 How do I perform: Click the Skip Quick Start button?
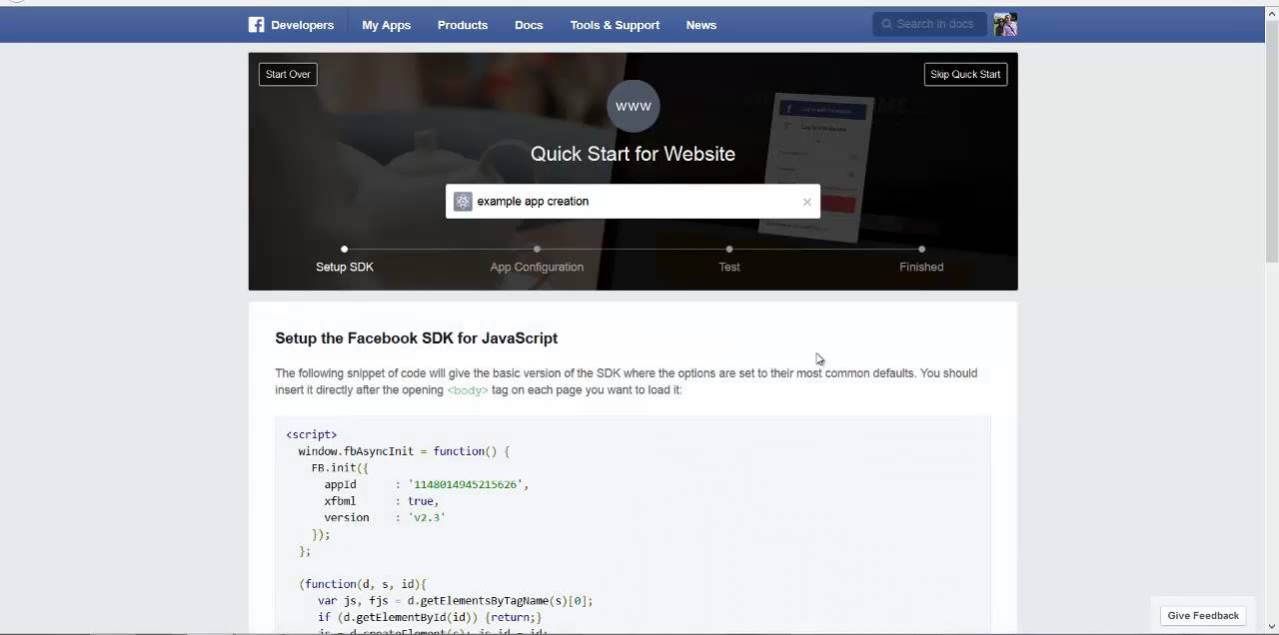tap(965, 74)
